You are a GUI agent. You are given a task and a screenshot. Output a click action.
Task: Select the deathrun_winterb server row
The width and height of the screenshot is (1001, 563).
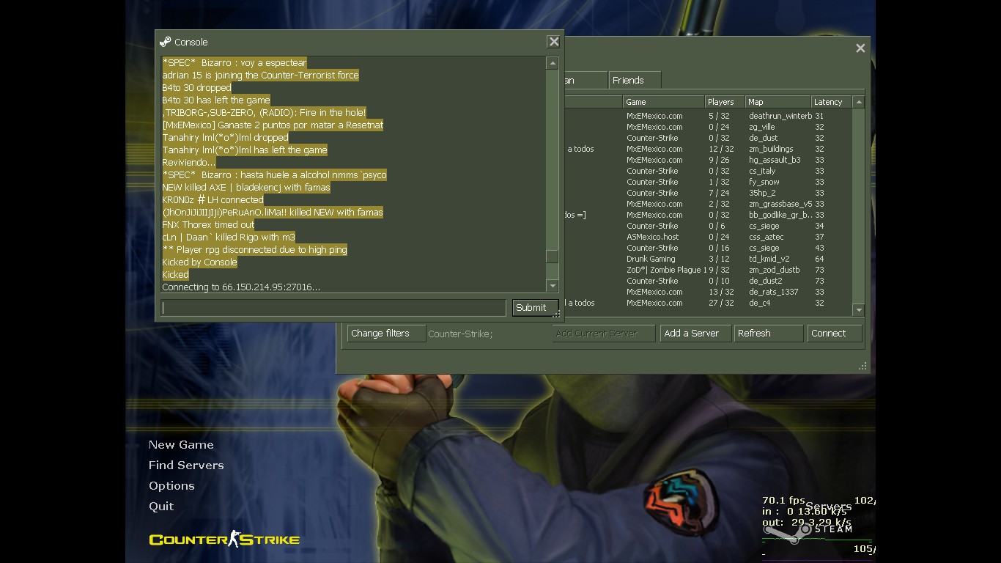pyautogui.click(x=708, y=116)
